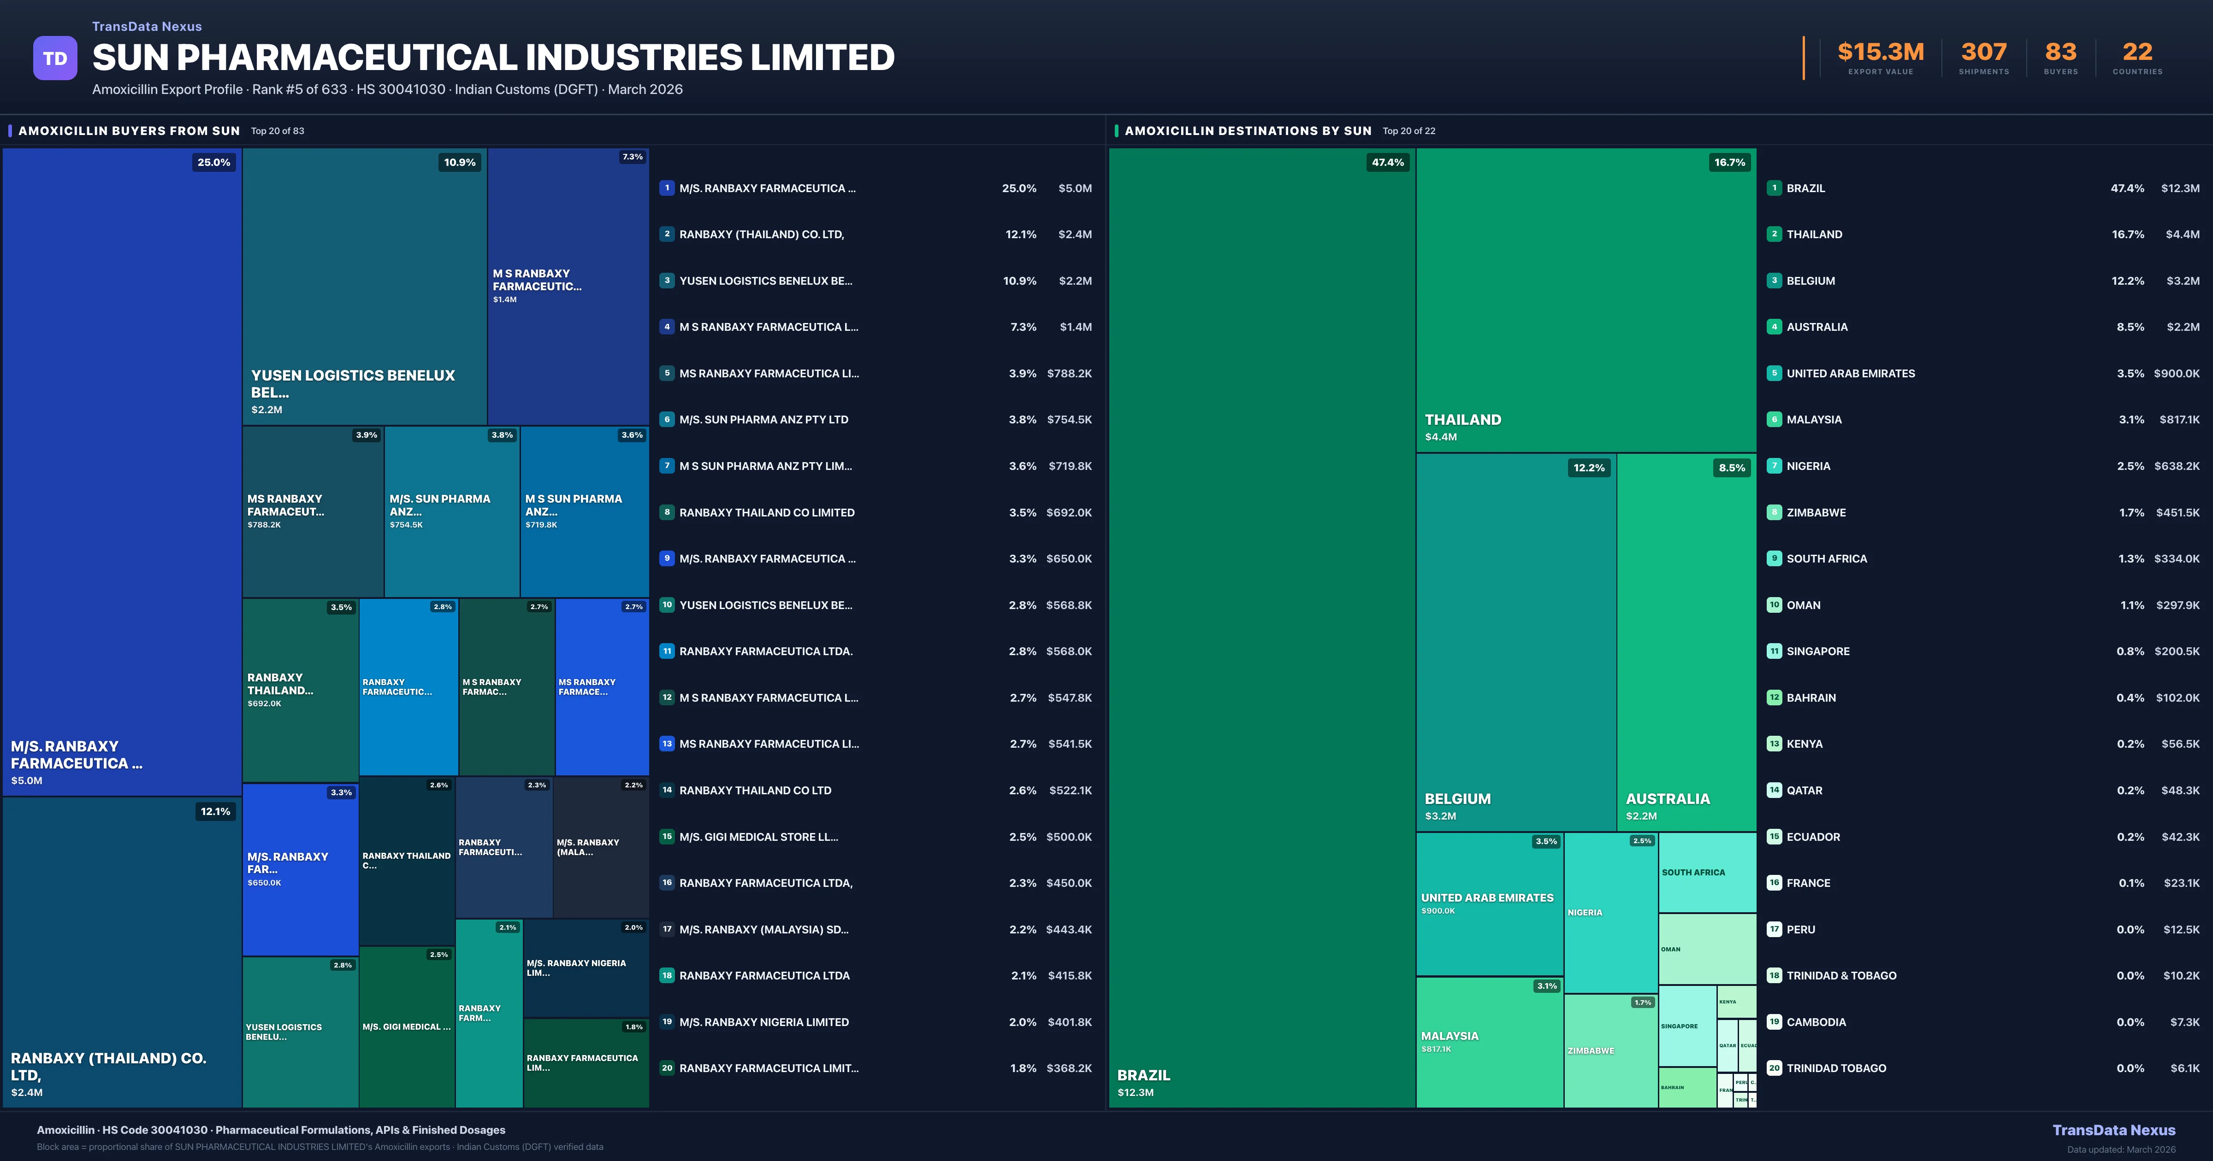This screenshot has width=2213, height=1161.
Task: Click rank badge 1 beside Brazil
Action: tap(1774, 188)
